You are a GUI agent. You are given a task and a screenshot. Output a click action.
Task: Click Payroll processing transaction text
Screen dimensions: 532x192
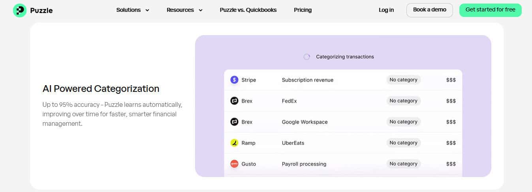(x=304, y=164)
